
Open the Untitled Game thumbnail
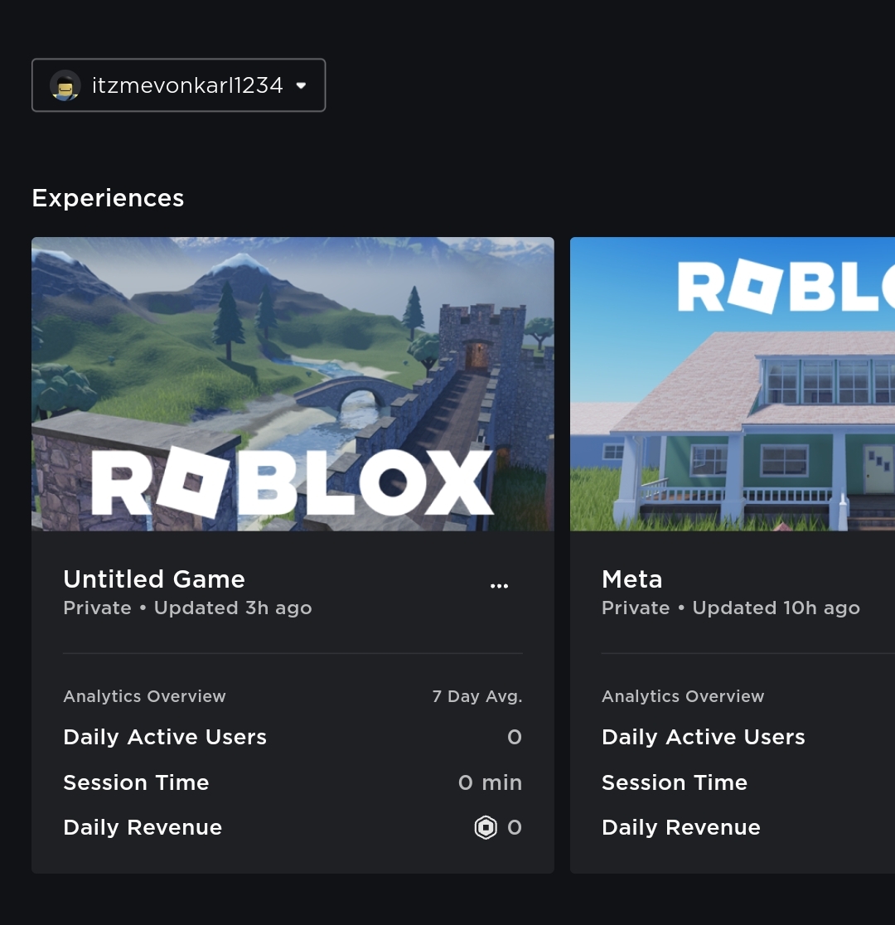[293, 384]
